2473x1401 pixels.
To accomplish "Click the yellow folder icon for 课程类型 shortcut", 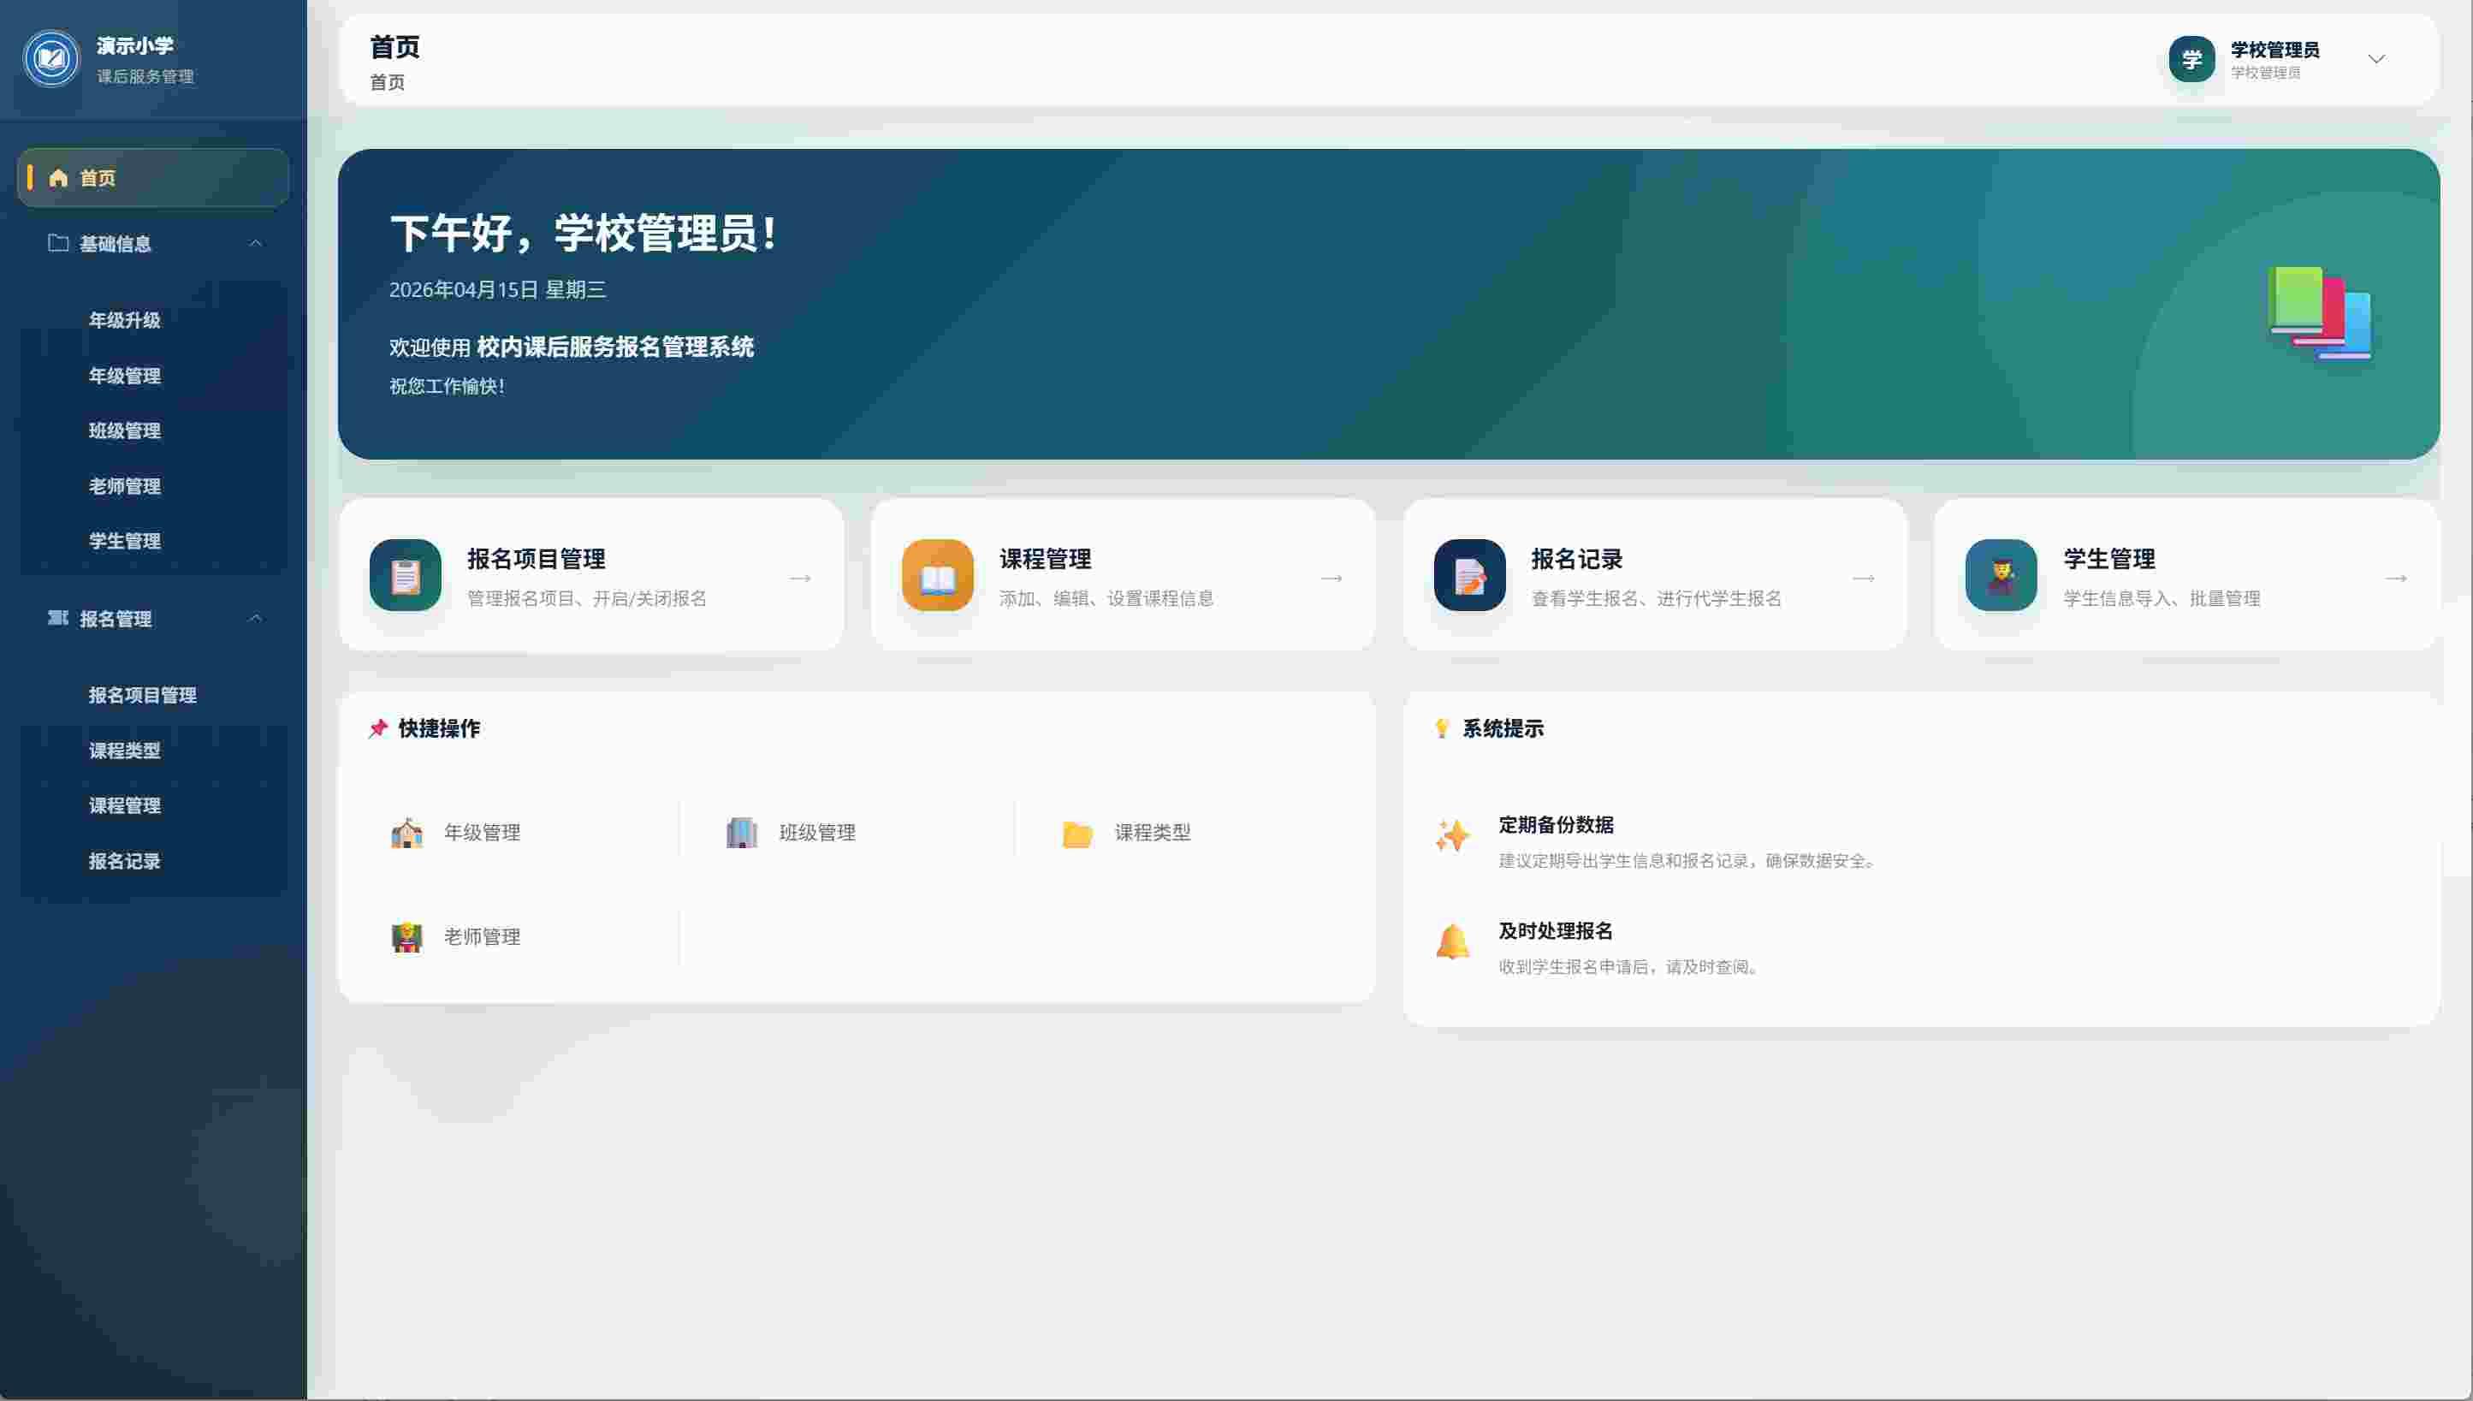I will click(1077, 834).
